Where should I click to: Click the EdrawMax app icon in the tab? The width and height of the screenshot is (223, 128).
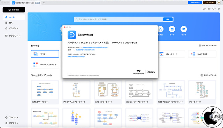coord(13,3)
